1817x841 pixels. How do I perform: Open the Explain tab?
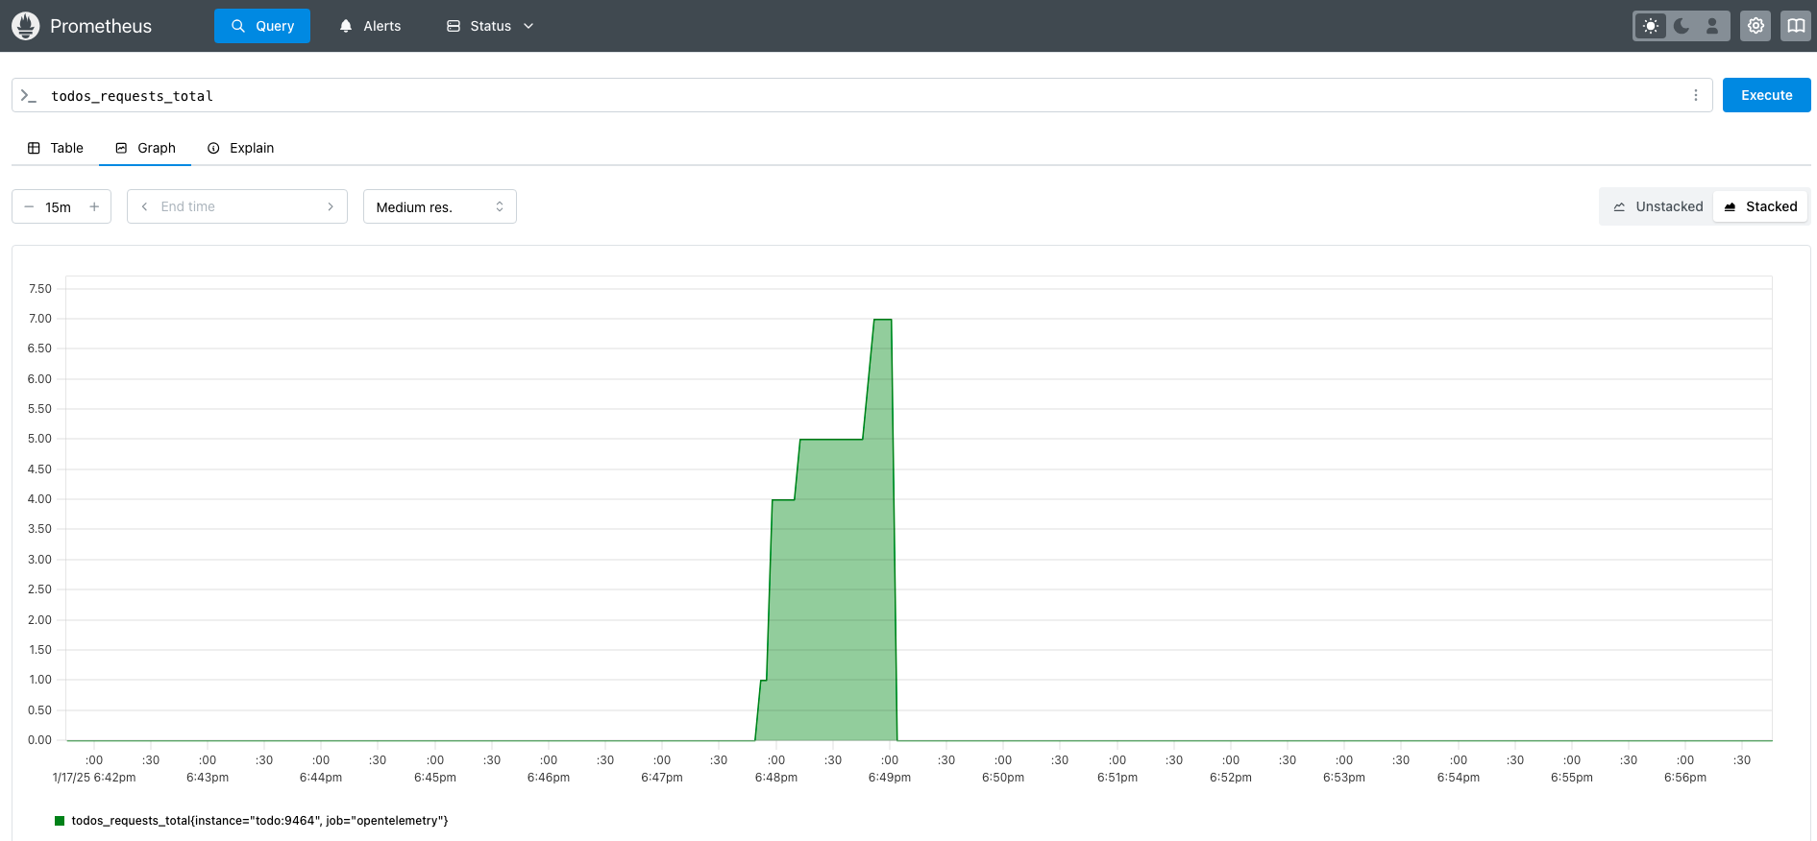pyautogui.click(x=241, y=148)
